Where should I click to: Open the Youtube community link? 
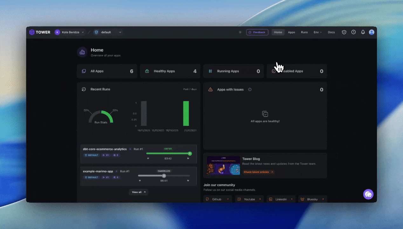(x=249, y=199)
